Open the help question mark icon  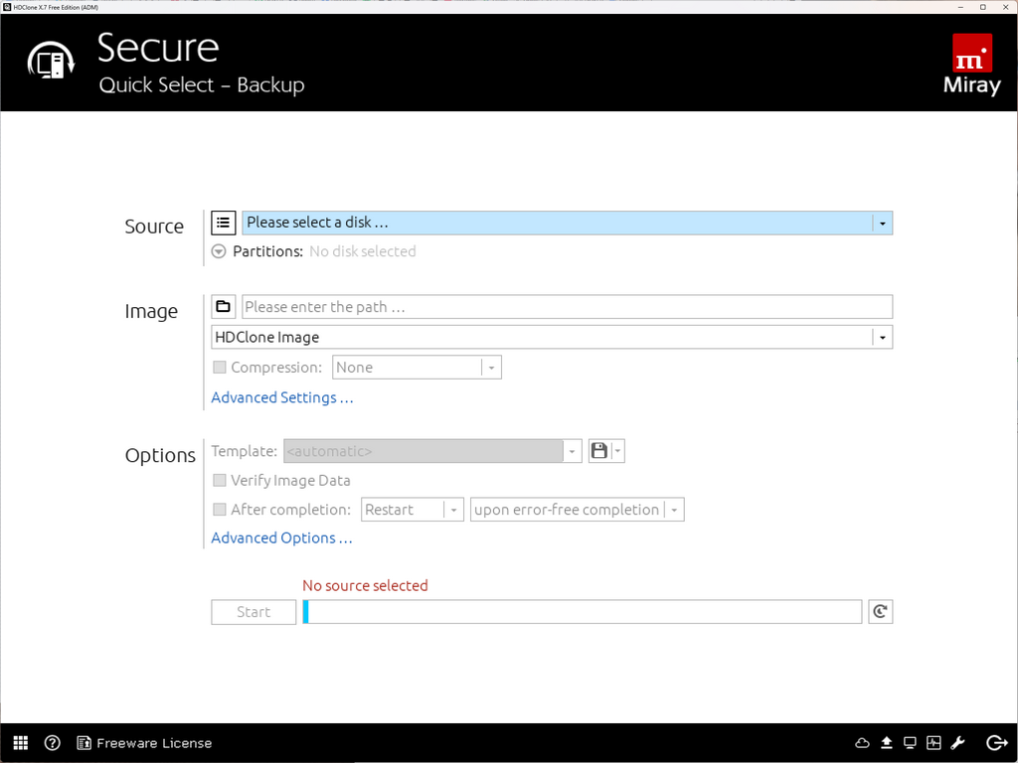53,743
